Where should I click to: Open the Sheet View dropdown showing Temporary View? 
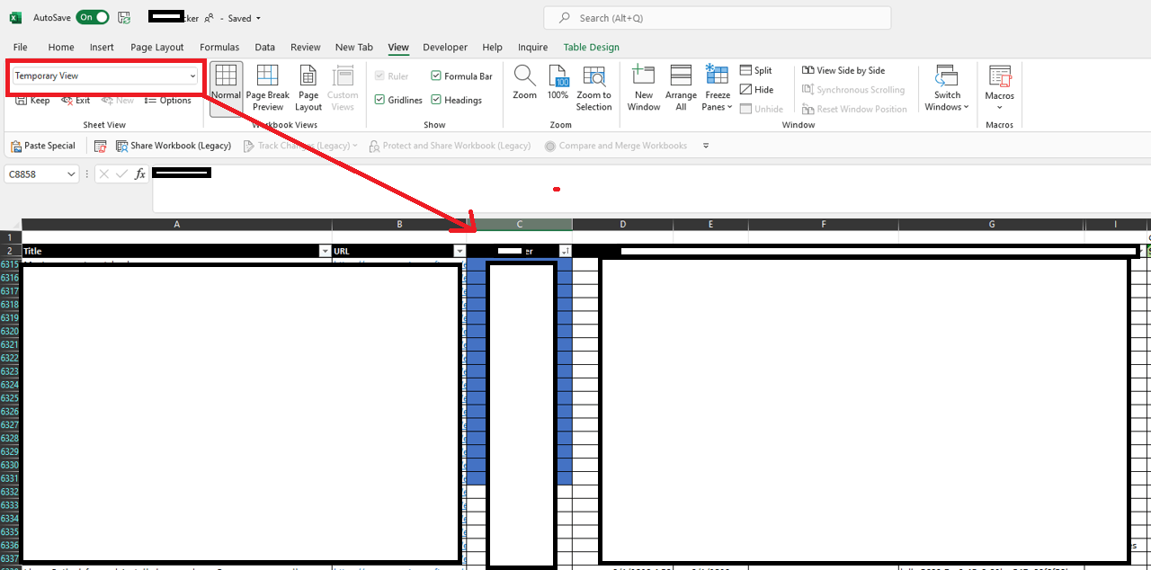pos(104,76)
